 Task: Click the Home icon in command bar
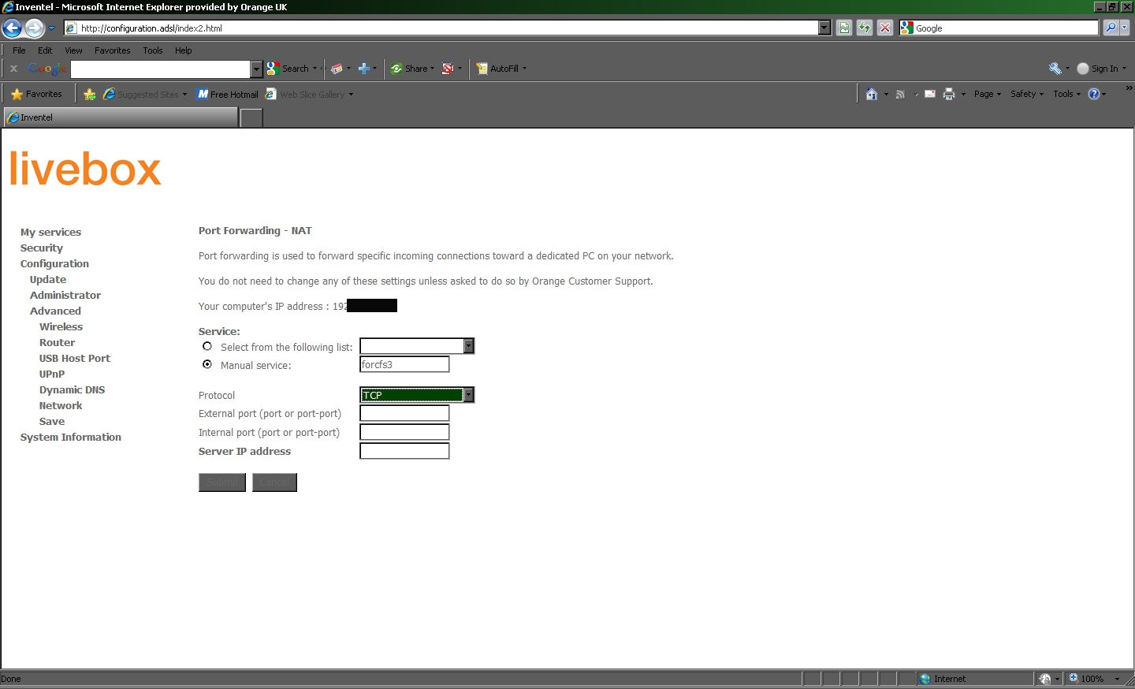871,94
